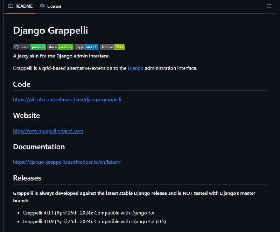
Task: Click the 'Grappelli is always developed' paragraph
Action: coord(134,197)
